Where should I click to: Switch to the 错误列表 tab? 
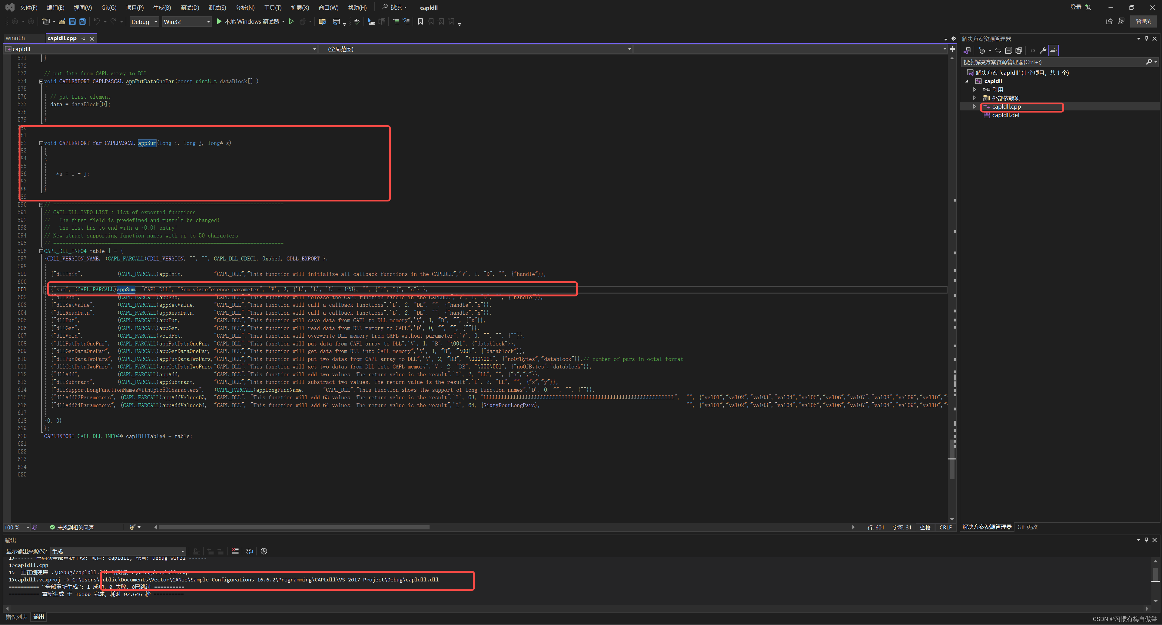click(x=17, y=617)
